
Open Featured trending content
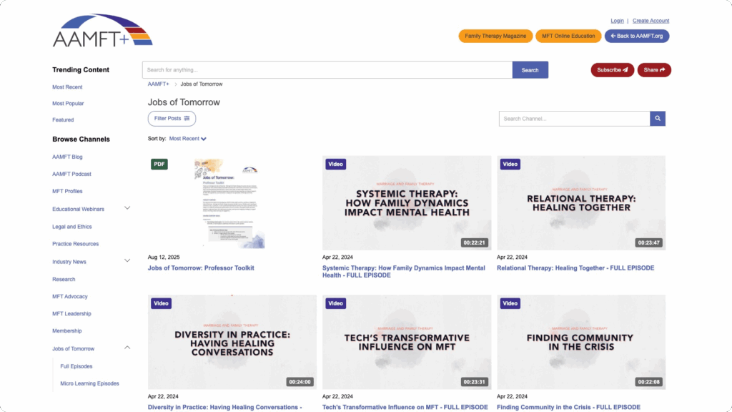point(63,119)
